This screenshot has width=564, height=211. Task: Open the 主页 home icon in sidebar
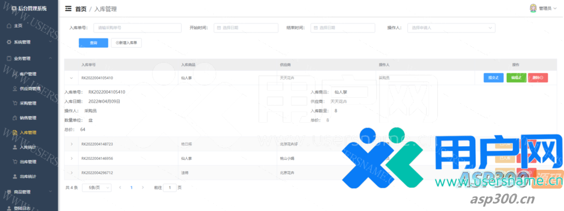click(x=9, y=26)
